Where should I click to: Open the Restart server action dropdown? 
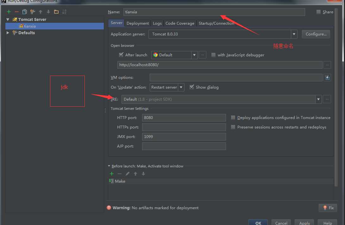point(181,87)
